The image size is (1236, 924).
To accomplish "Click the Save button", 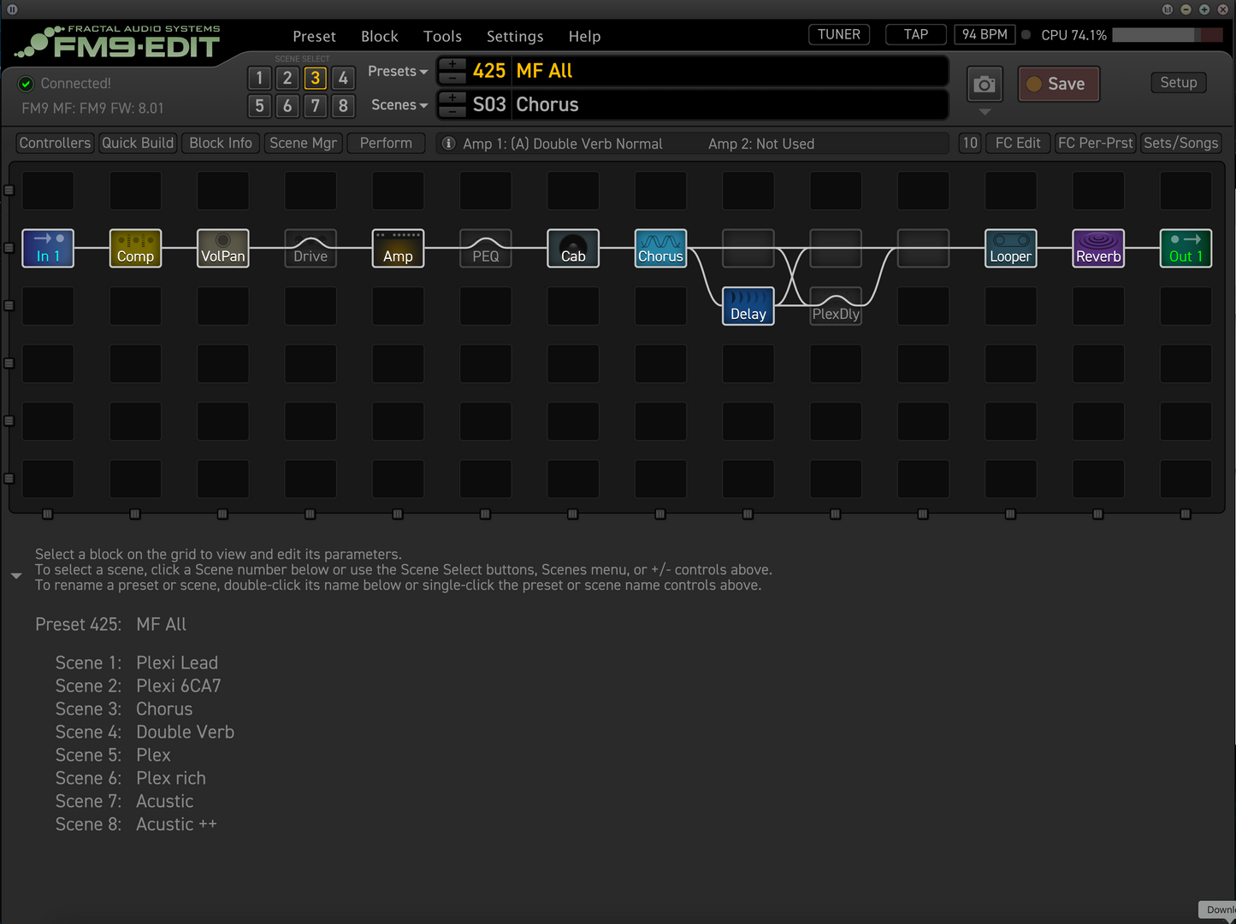I will tap(1059, 84).
